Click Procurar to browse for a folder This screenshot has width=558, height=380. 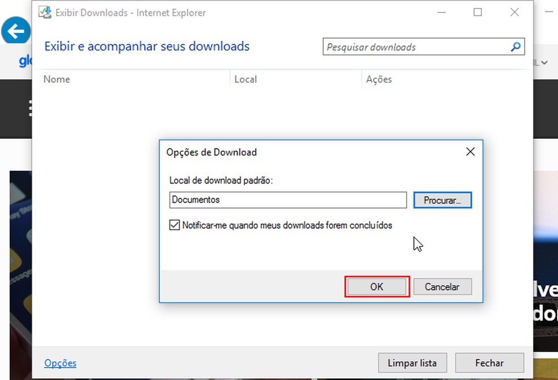(442, 200)
